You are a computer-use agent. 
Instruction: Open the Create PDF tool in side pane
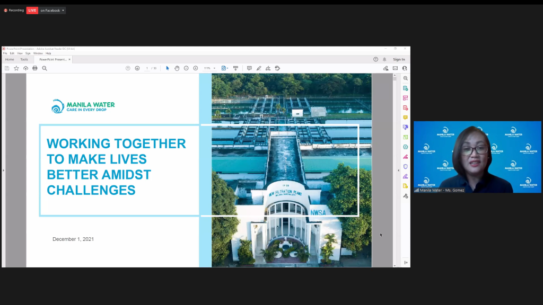pyautogui.click(x=406, y=108)
